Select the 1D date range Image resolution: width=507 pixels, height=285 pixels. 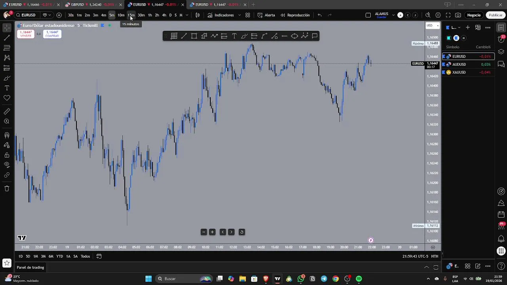(21, 256)
